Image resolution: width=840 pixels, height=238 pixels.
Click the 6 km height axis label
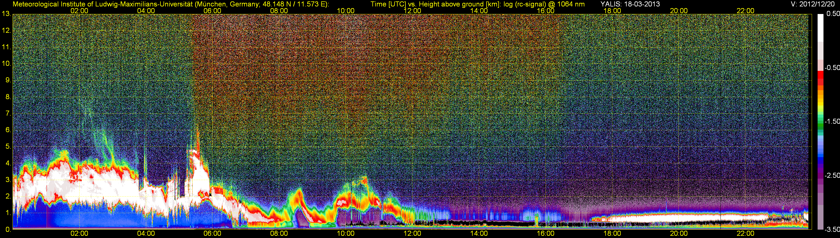[8, 130]
